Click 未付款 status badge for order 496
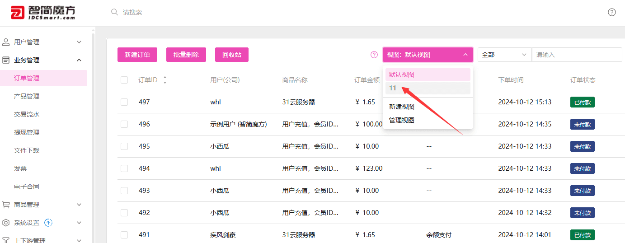 point(583,124)
